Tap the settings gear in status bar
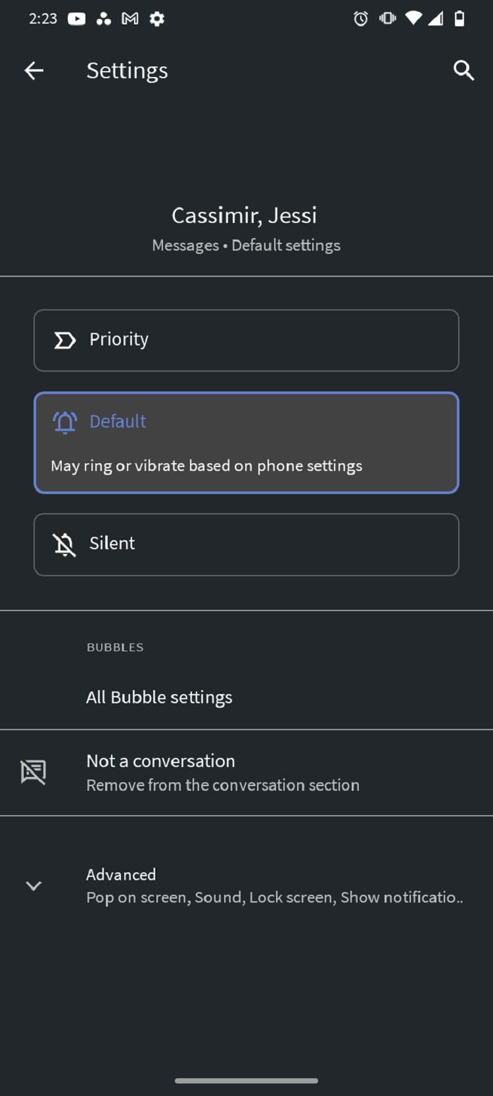Viewport: 493px width, 1096px height. coord(156,19)
